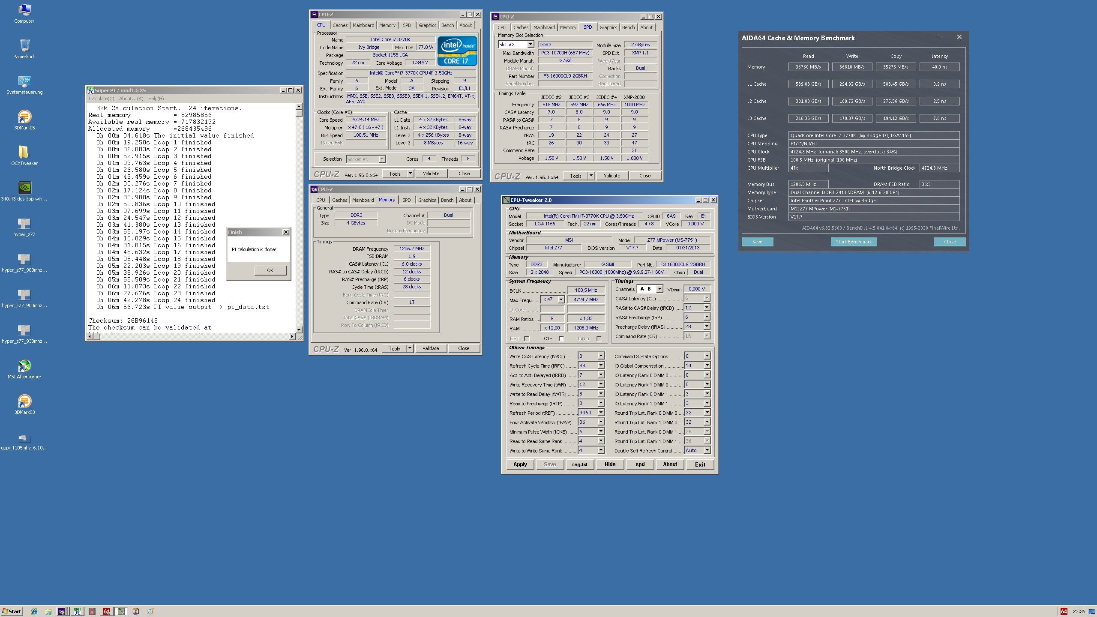Click the CPU-Tweaker SPD button
1097x617 pixels.
click(639, 464)
